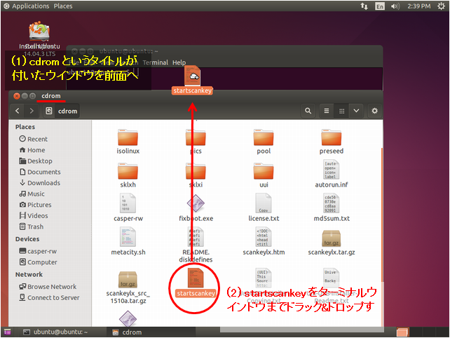This screenshot has height=338, width=450.
Task: Click Connect to Server
Action: 49,297
